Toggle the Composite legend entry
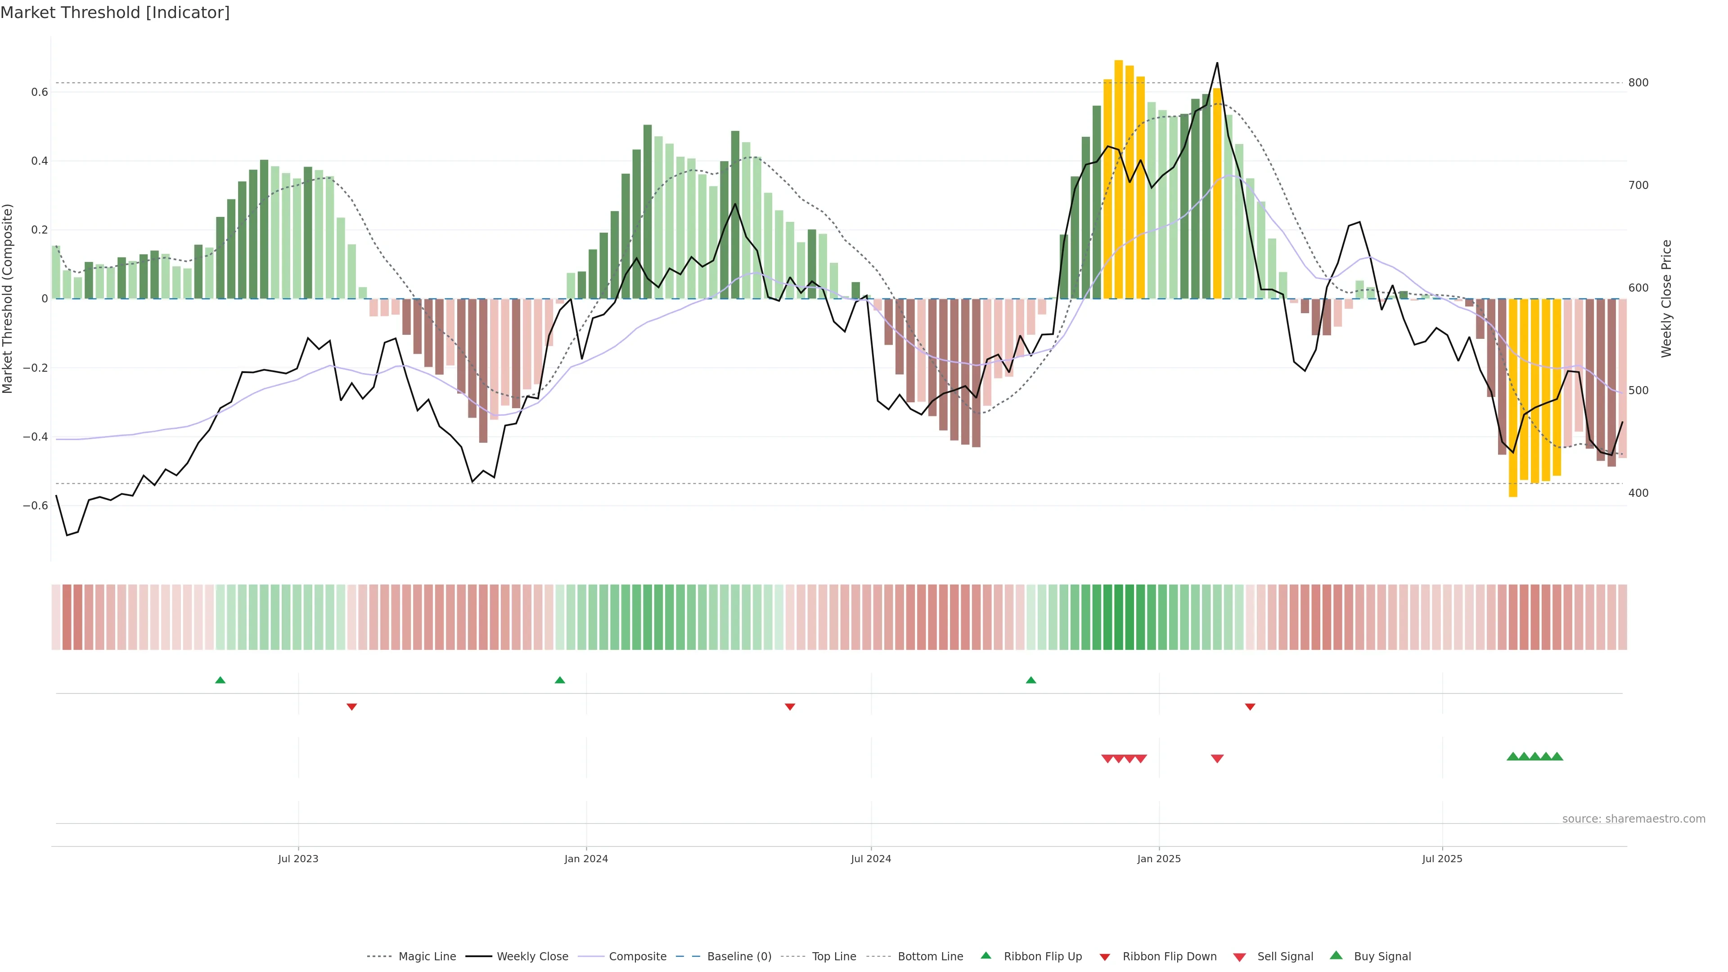 click(637, 956)
